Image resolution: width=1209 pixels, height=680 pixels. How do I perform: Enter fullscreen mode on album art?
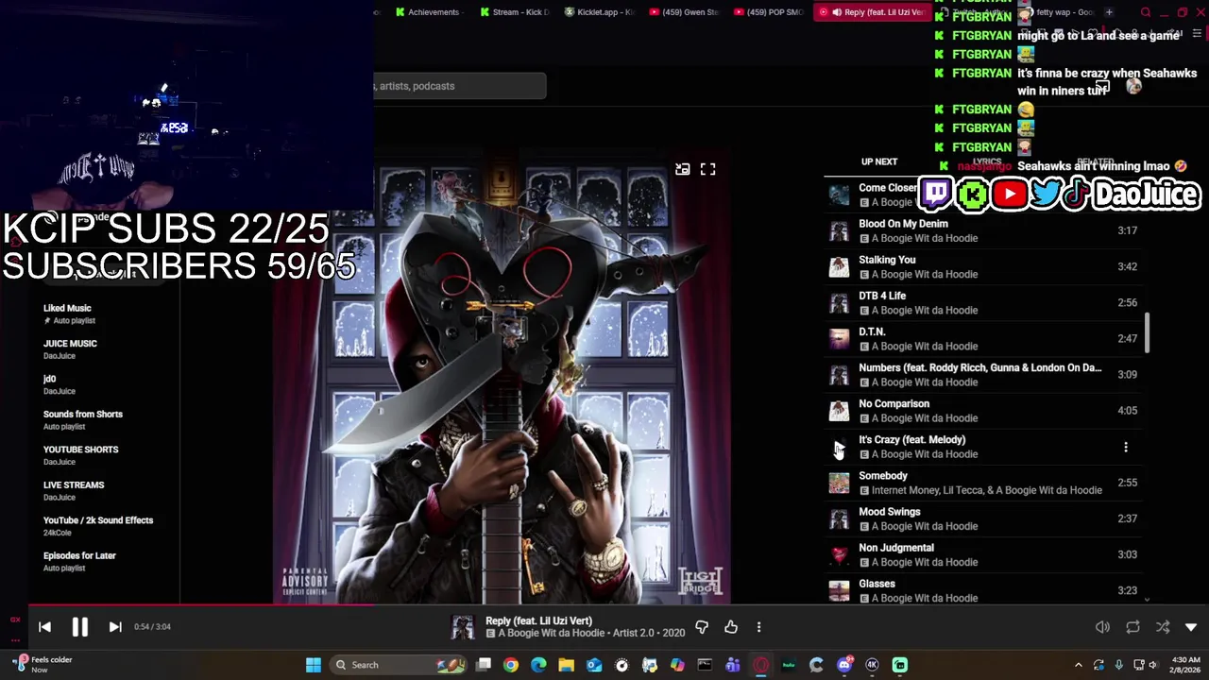tap(707, 169)
